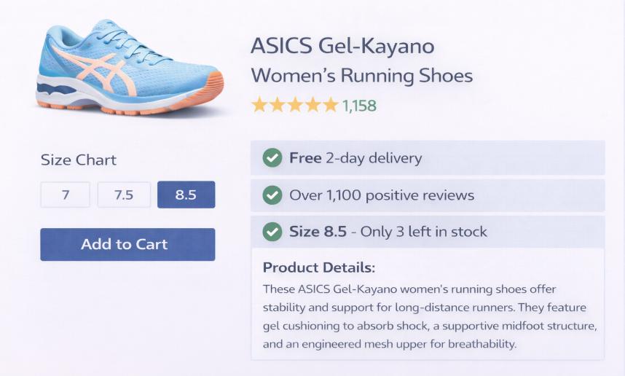
Task: Click the green checkmark beside Free 2-day delivery
Action: [272, 157]
